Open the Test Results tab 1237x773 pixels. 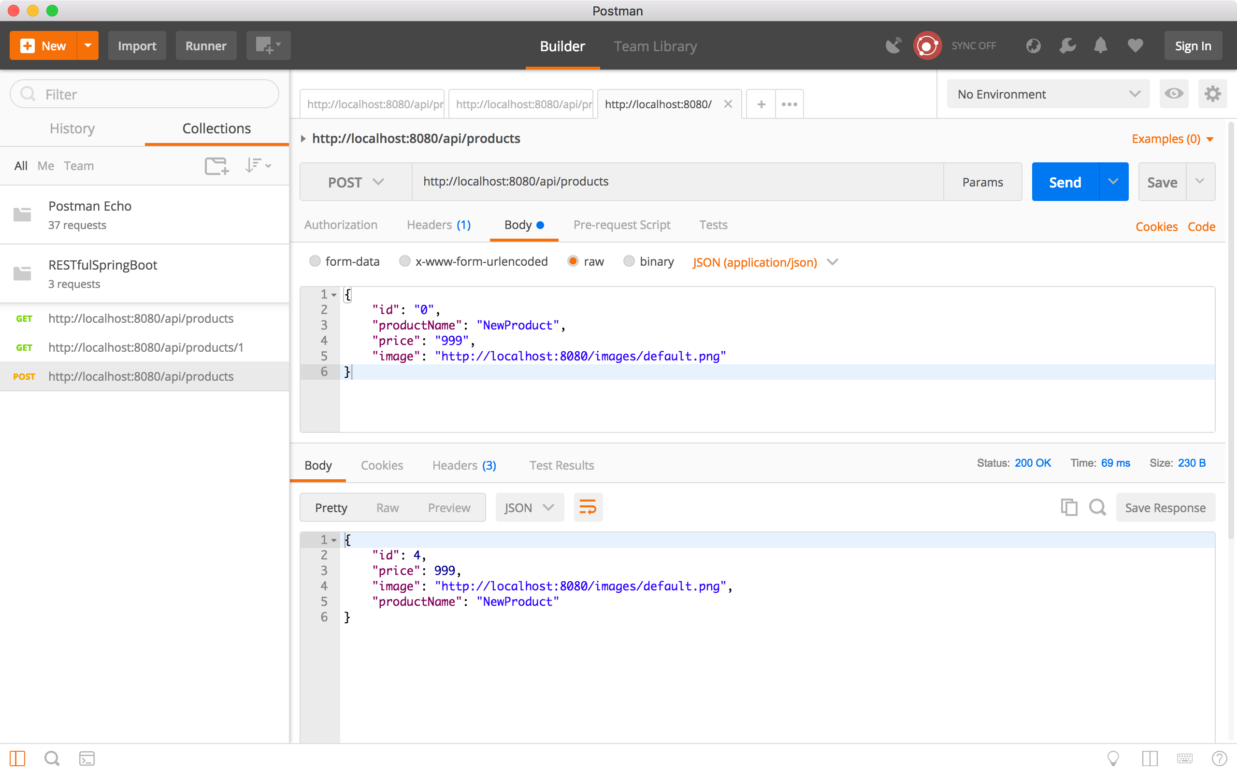pos(561,465)
